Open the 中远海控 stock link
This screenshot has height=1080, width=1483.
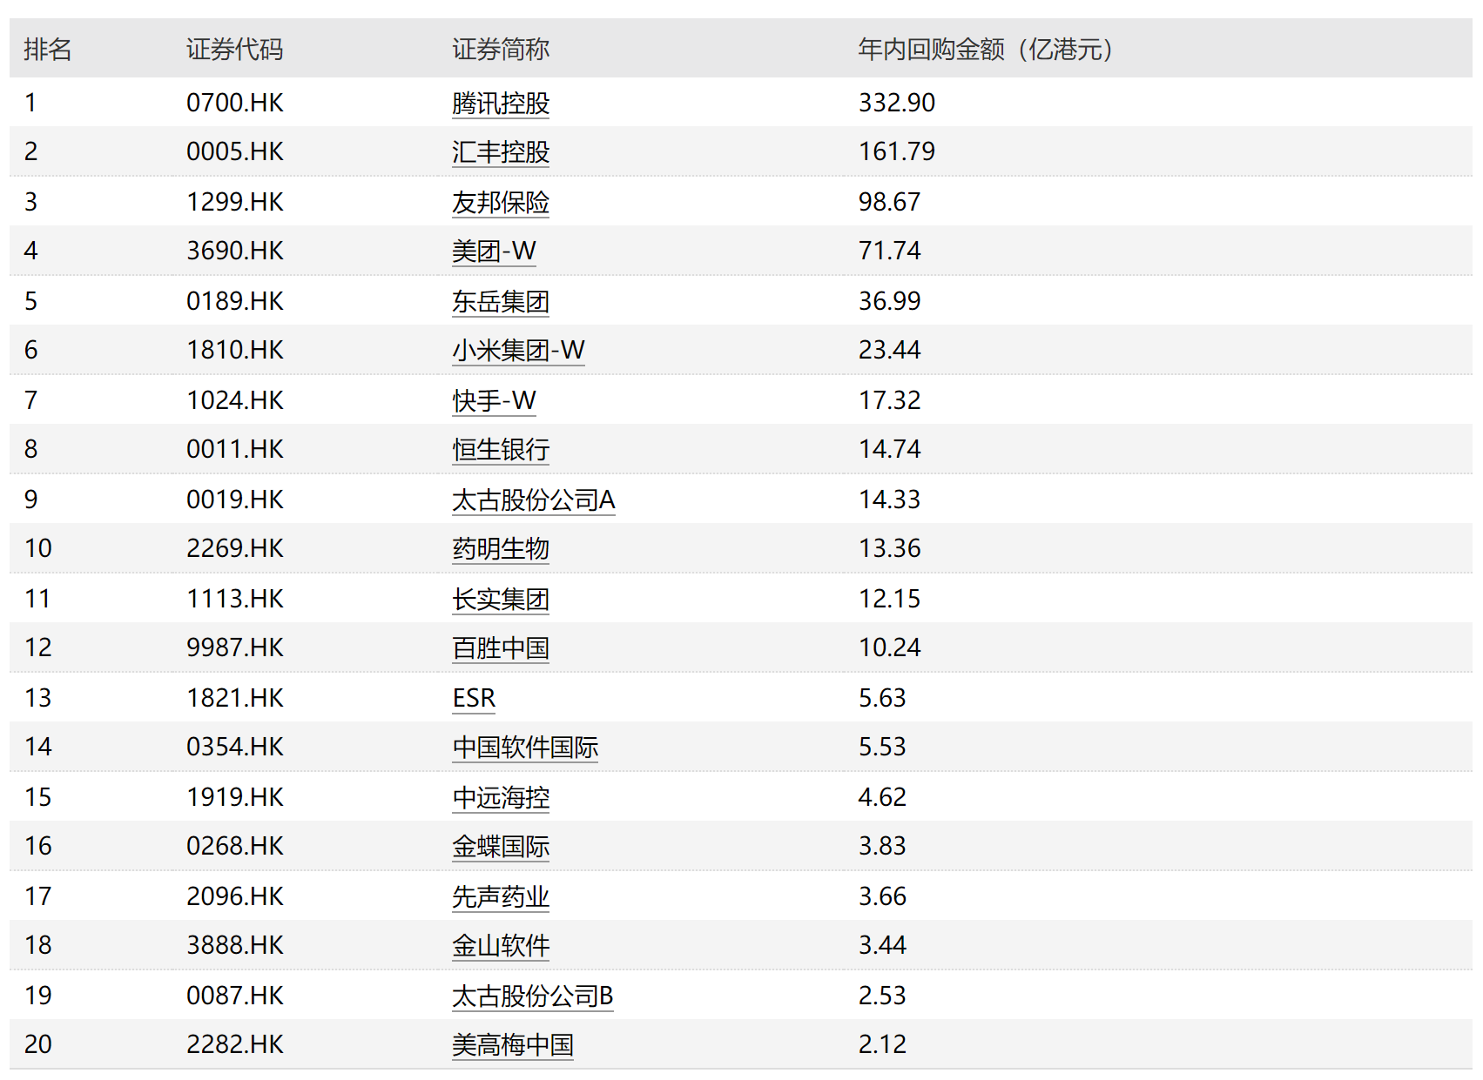click(x=501, y=796)
